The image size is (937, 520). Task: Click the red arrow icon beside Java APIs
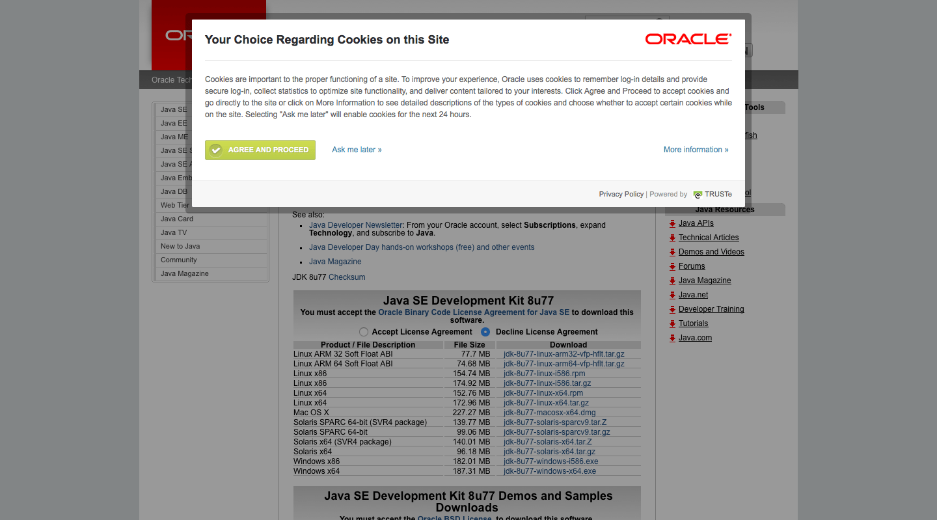coord(672,223)
